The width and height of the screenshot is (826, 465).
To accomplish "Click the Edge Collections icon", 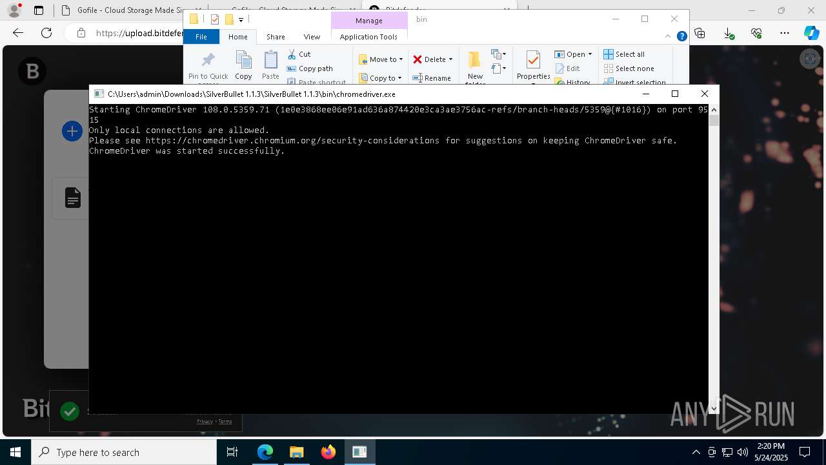I will point(700,33).
